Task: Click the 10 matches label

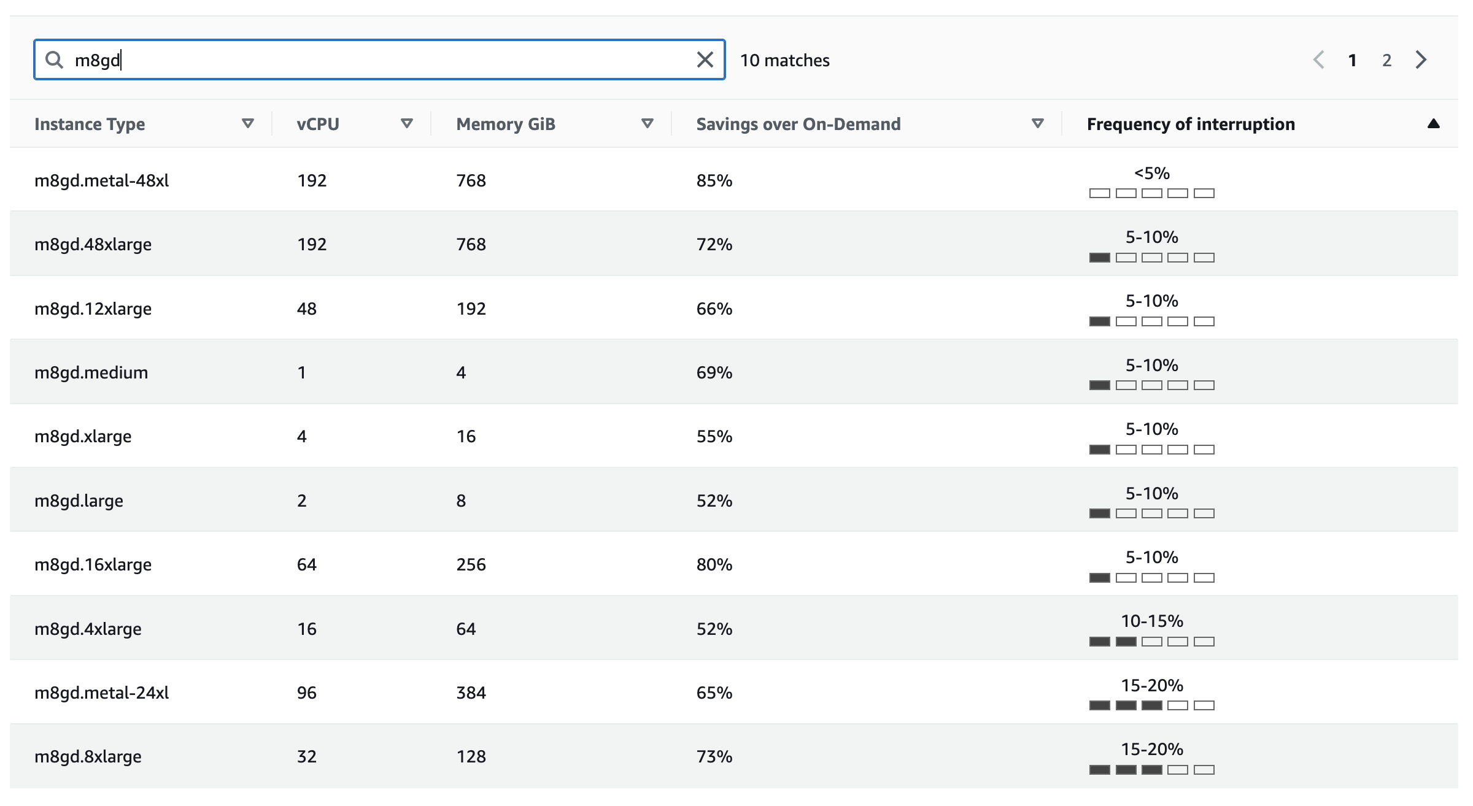Action: pos(784,60)
